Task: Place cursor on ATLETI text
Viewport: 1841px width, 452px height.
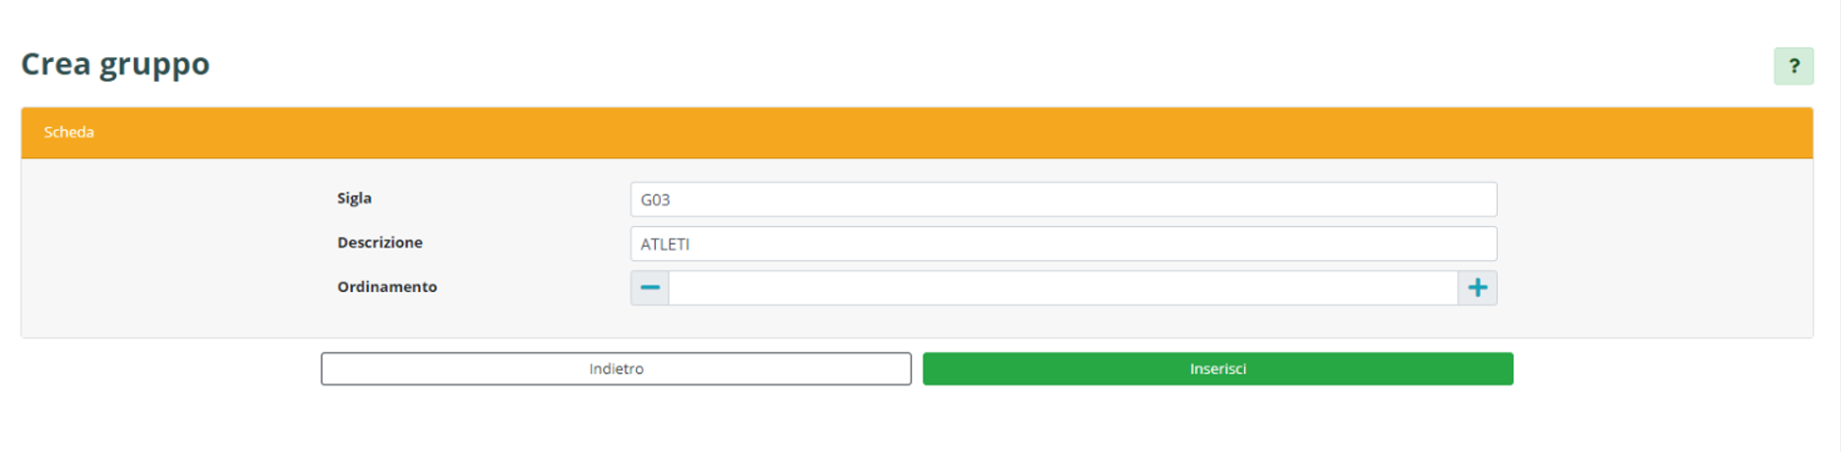Action: [x=665, y=244]
